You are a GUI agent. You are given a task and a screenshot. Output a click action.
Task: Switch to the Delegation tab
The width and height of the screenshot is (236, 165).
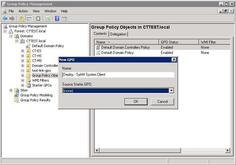point(118,34)
